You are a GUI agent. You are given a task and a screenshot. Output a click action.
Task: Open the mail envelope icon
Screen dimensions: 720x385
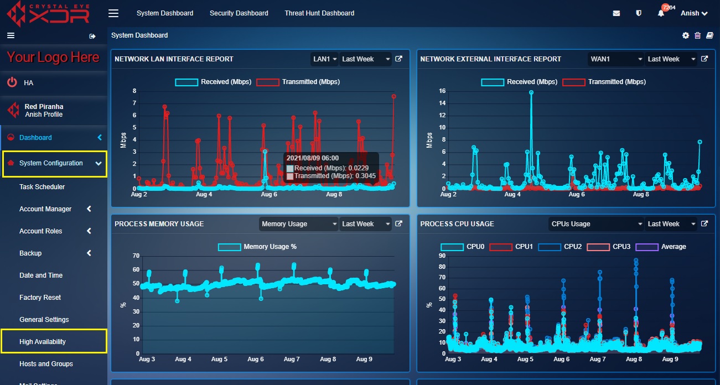pyautogui.click(x=616, y=13)
